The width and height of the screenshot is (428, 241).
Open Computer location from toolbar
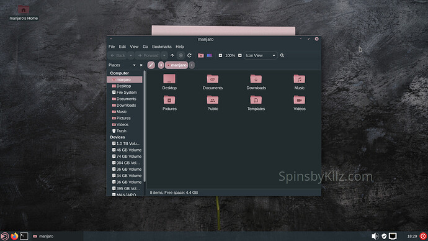pos(210,55)
